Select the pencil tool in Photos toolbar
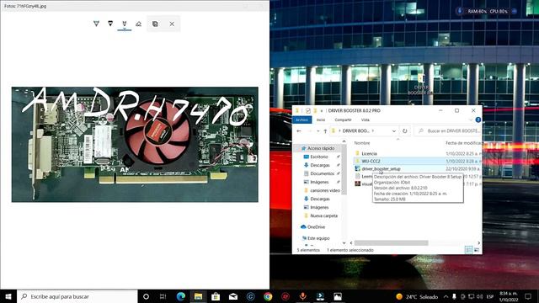 click(x=110, y=24)
